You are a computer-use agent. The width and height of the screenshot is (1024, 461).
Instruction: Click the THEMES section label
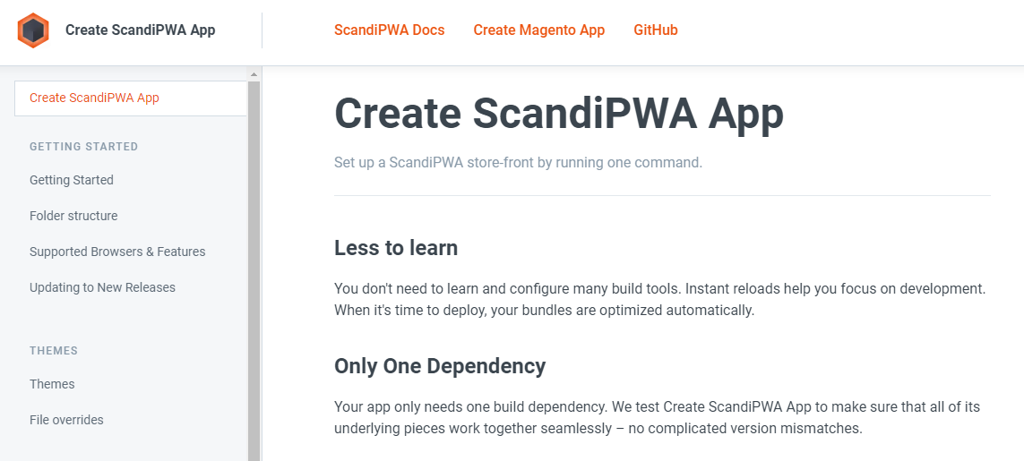point(54,351)
